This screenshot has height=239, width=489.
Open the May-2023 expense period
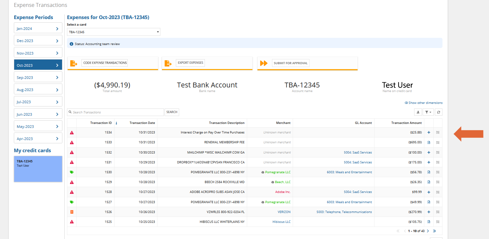pos(38,127)
